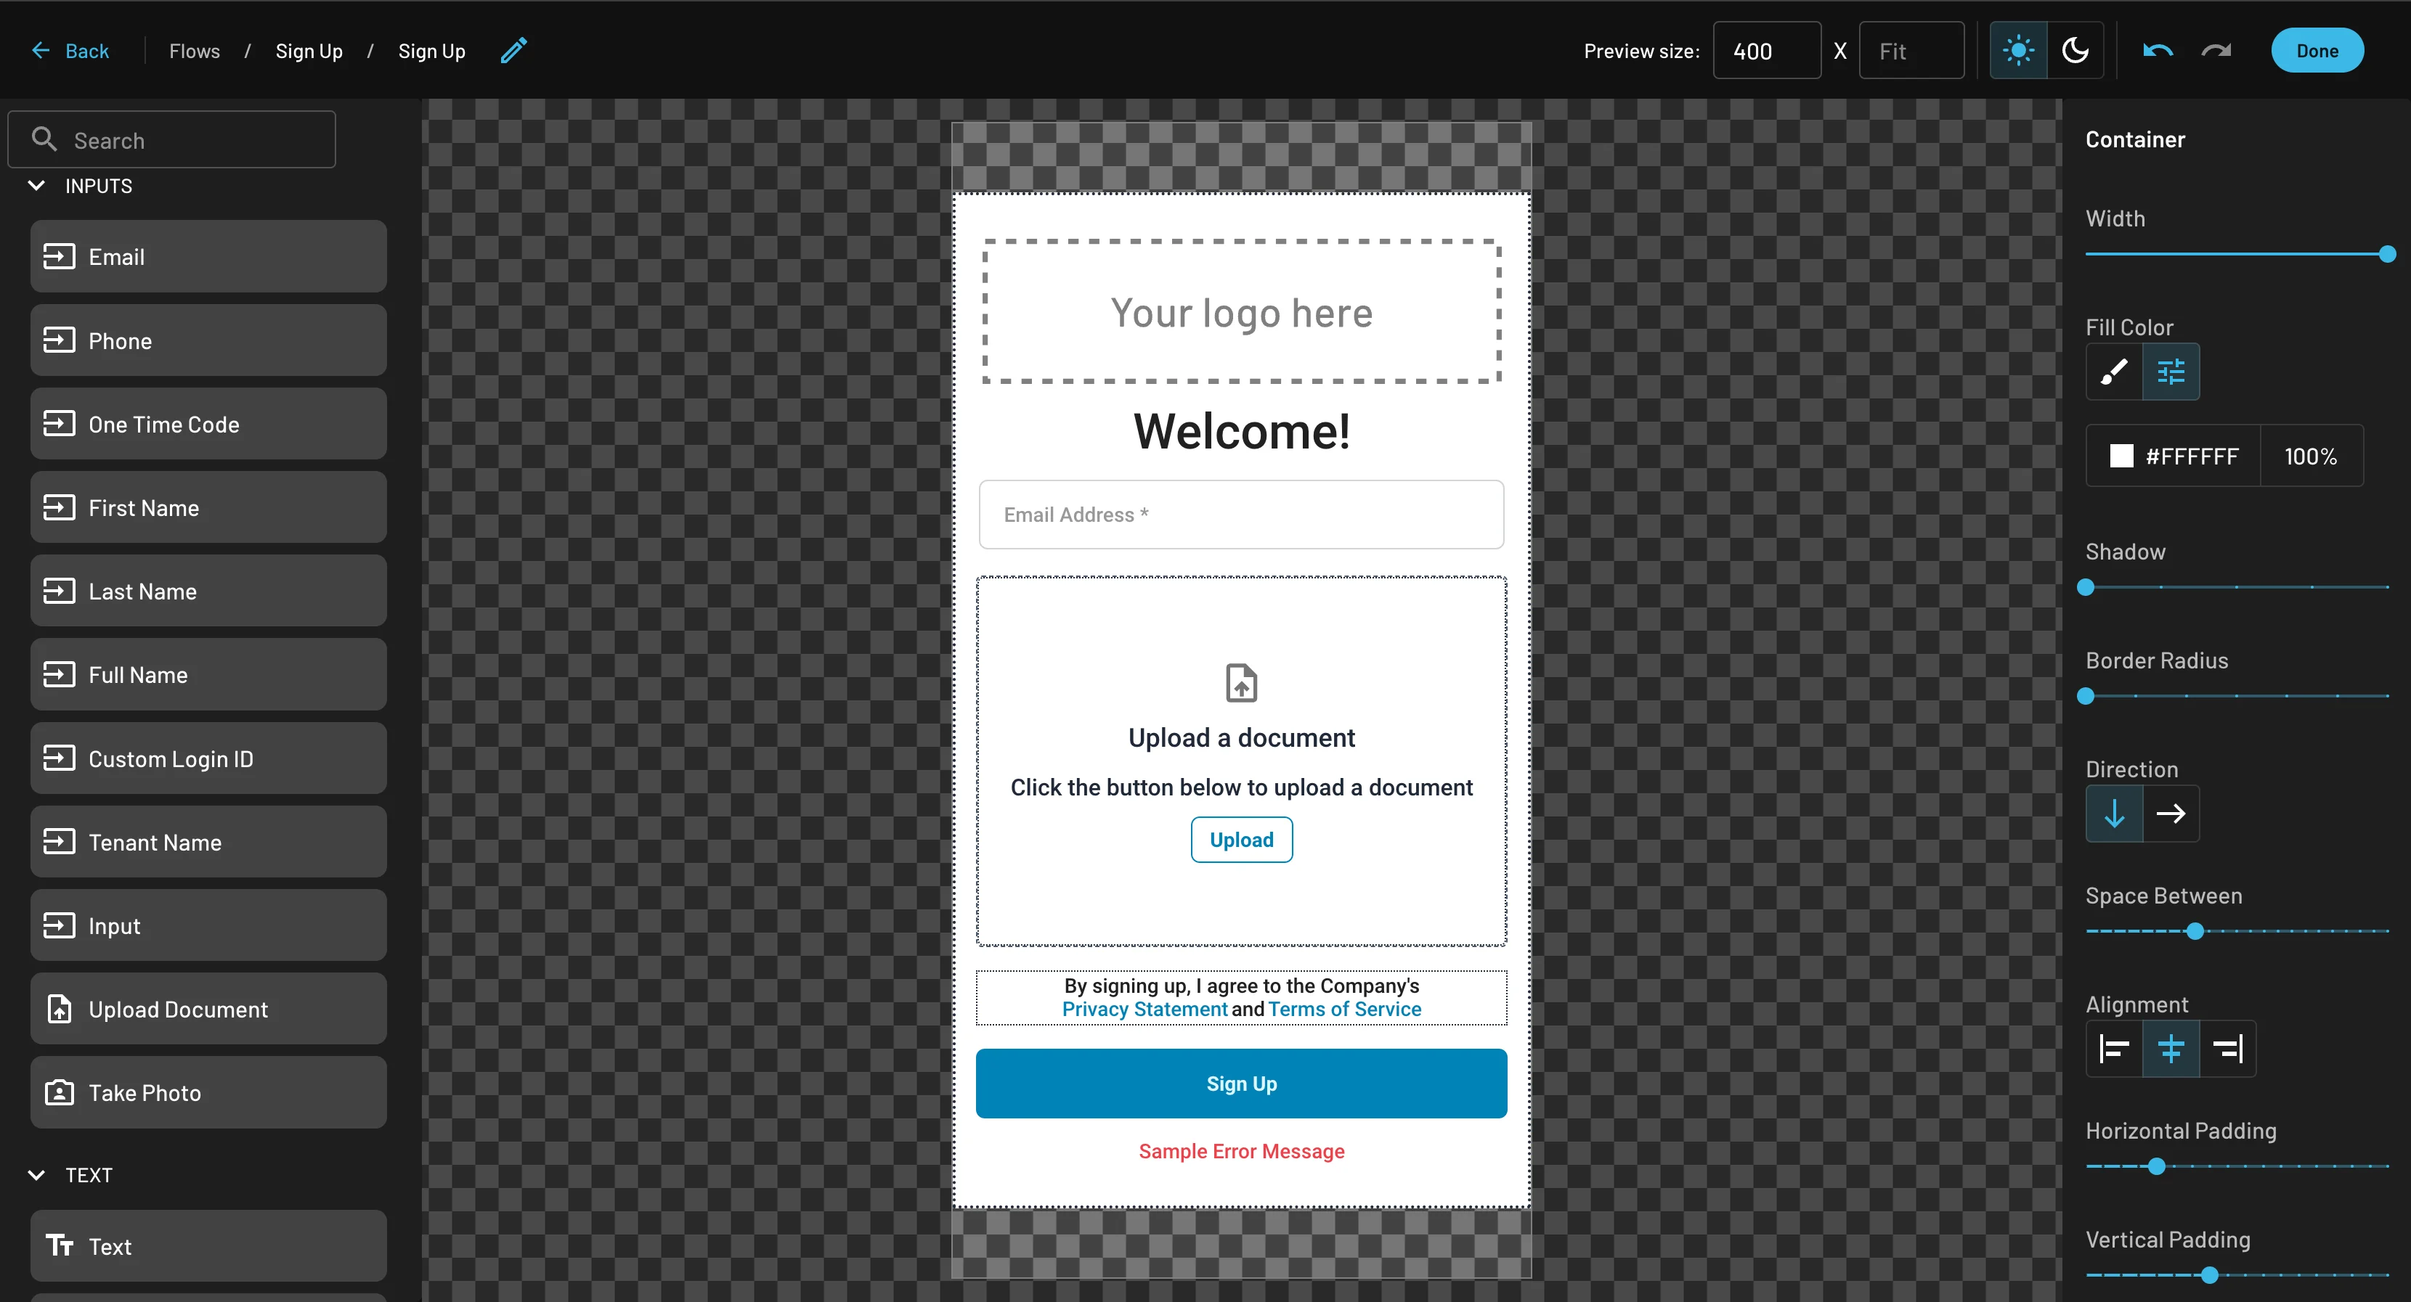Switch preview to dark mode
Image resolution: width=2411 pixels, height=1302 pixels.
[2076, 49]
